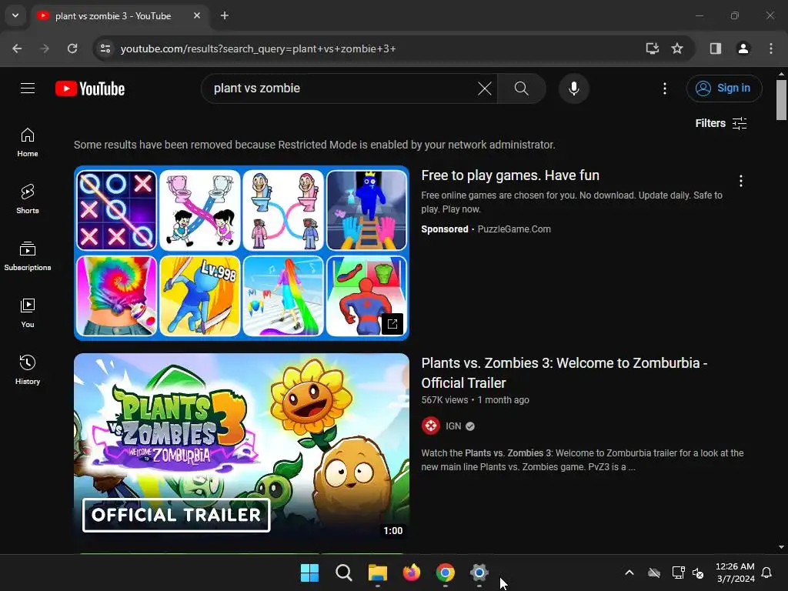788x591 pixels.
Task: Open the notification bell in taskbar
Action: (x=766, y=573)
